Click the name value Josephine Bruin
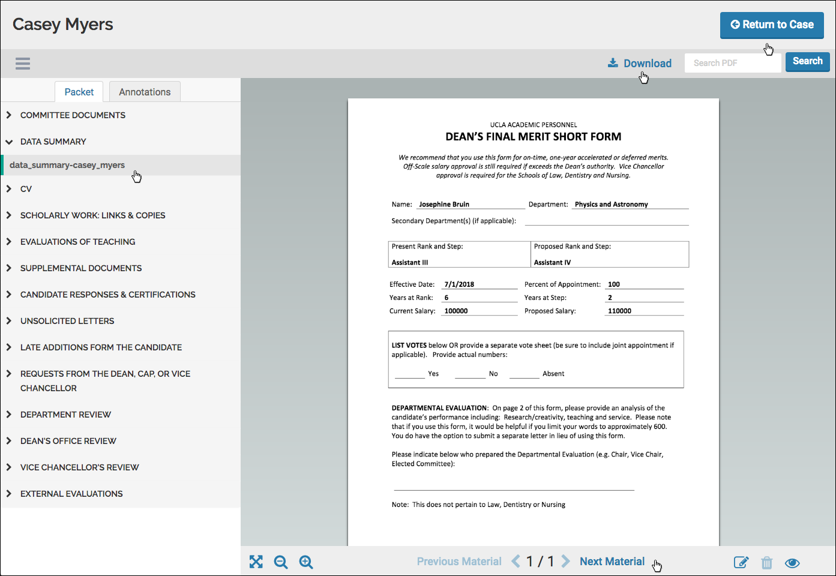Screen dimensions: 836x576 (444, 204)
